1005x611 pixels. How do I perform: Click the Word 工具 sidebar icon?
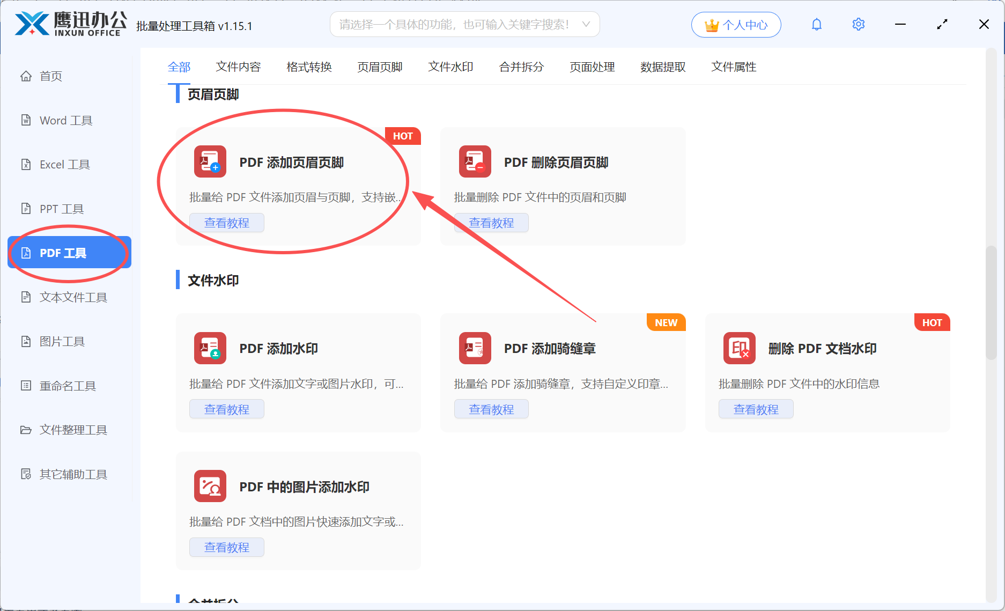coord(26,120)
